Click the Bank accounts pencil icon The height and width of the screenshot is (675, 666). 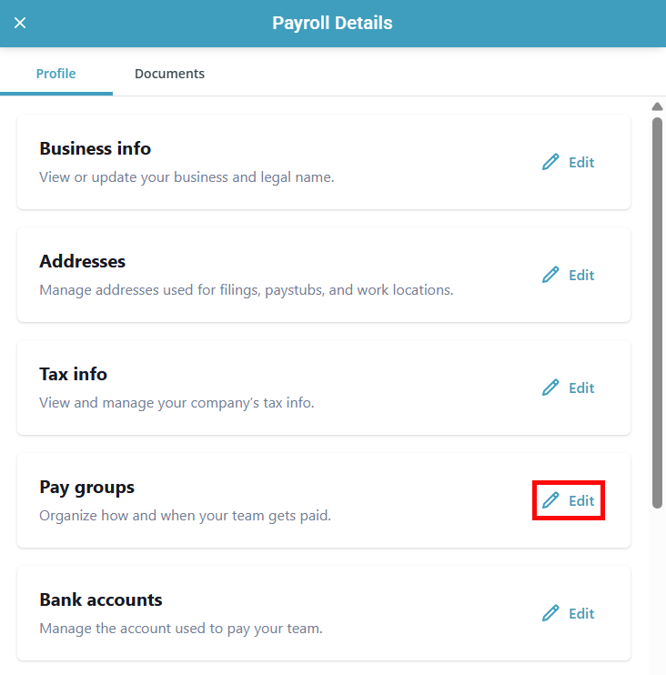550,613
